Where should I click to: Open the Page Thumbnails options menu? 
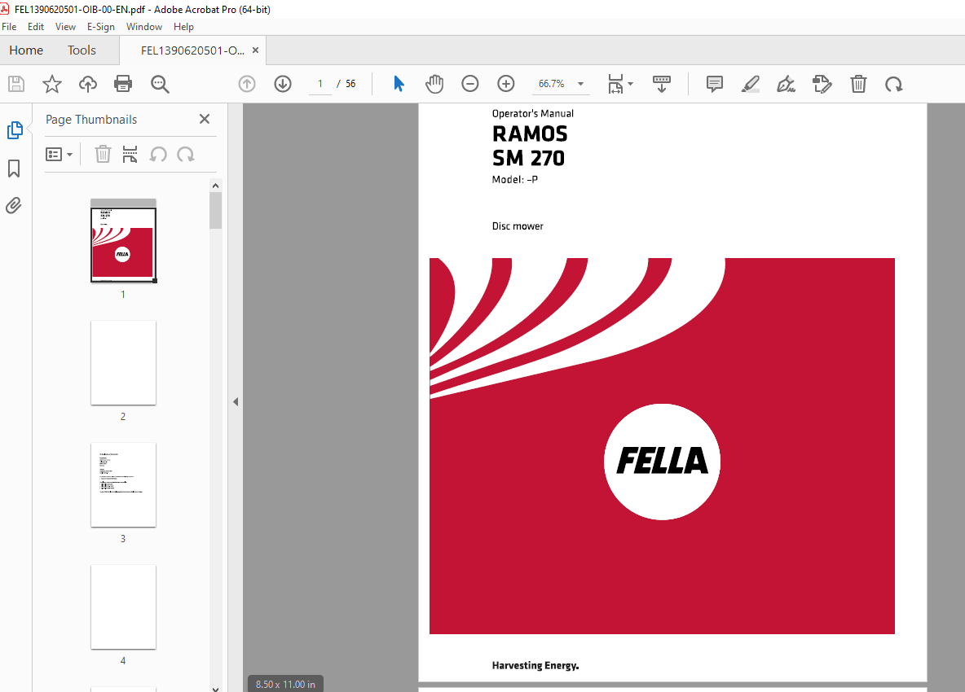tap(59, 154)
